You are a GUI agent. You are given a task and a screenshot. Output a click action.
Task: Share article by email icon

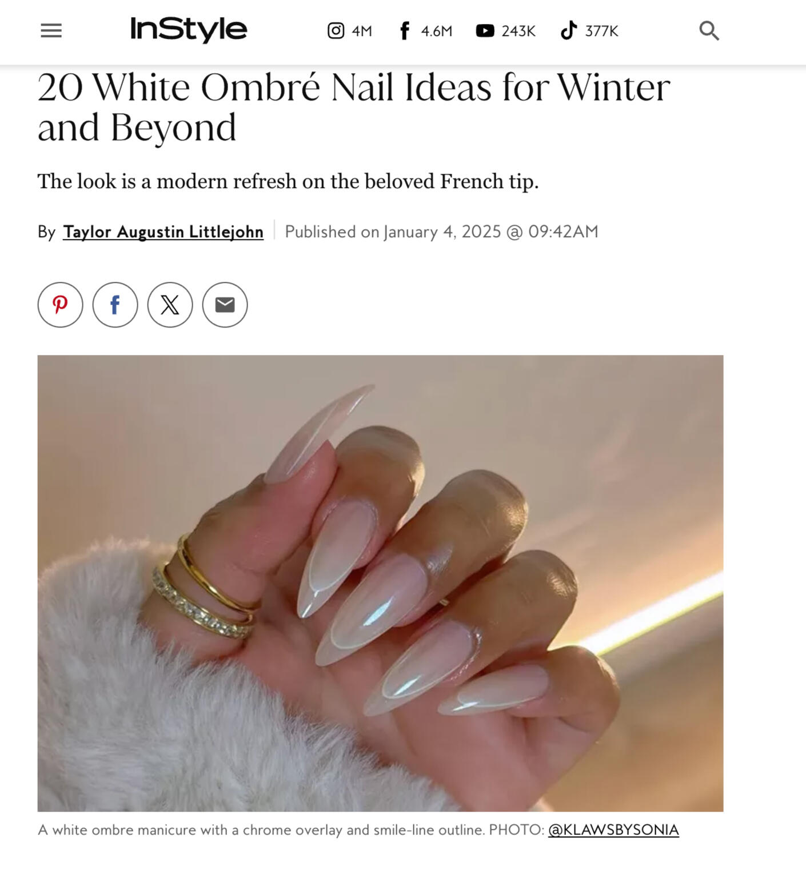[x=225, y=305]
